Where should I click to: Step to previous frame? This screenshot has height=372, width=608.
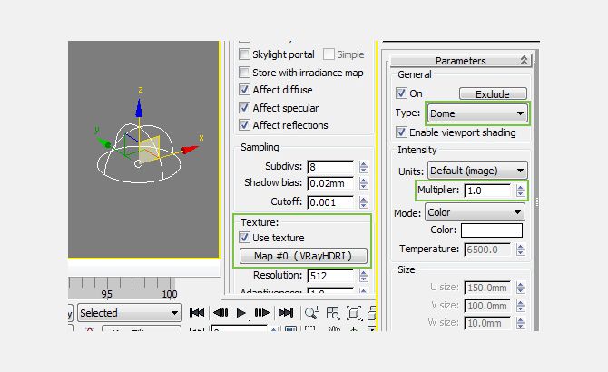point(221,312)
